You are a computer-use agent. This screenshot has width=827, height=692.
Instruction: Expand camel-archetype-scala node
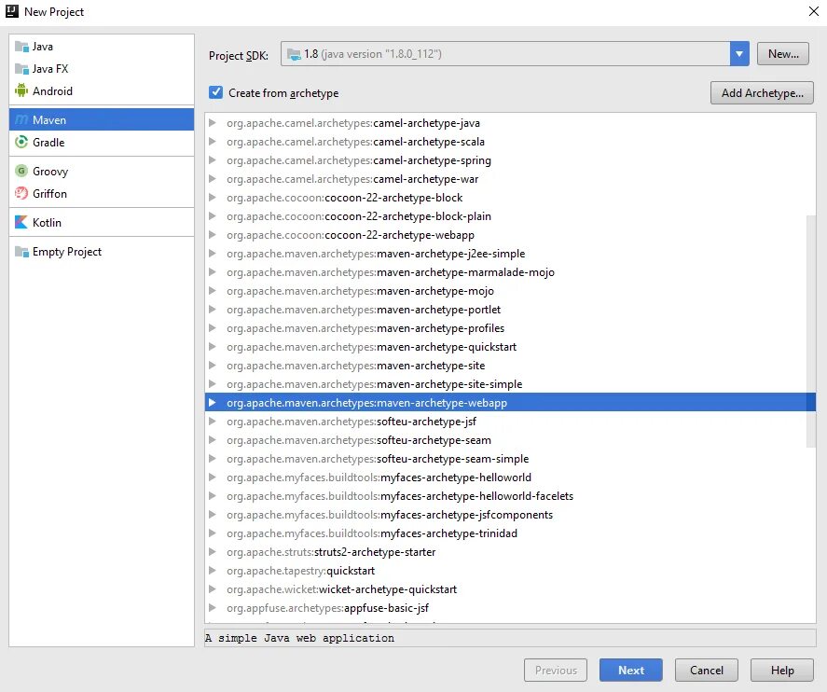pyautogui.click(x=212, y=142)
